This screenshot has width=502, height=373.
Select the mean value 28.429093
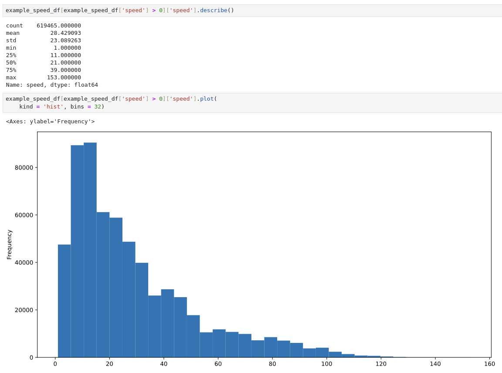[x=66, y=33]
